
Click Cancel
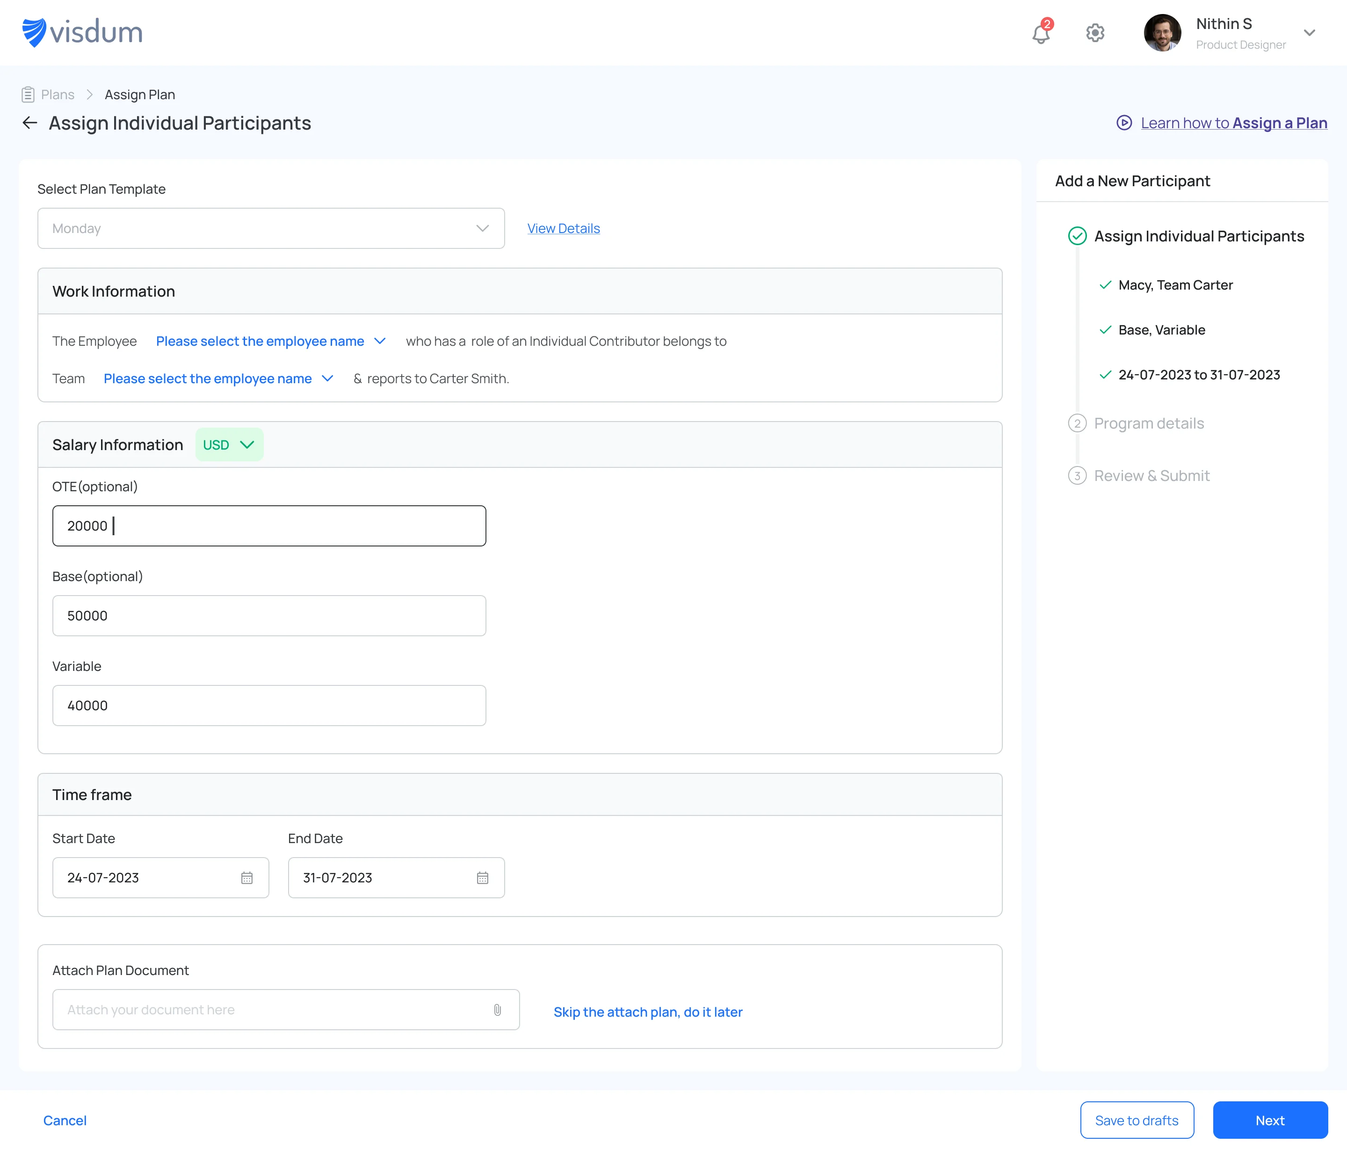[x=65, y=1120]
